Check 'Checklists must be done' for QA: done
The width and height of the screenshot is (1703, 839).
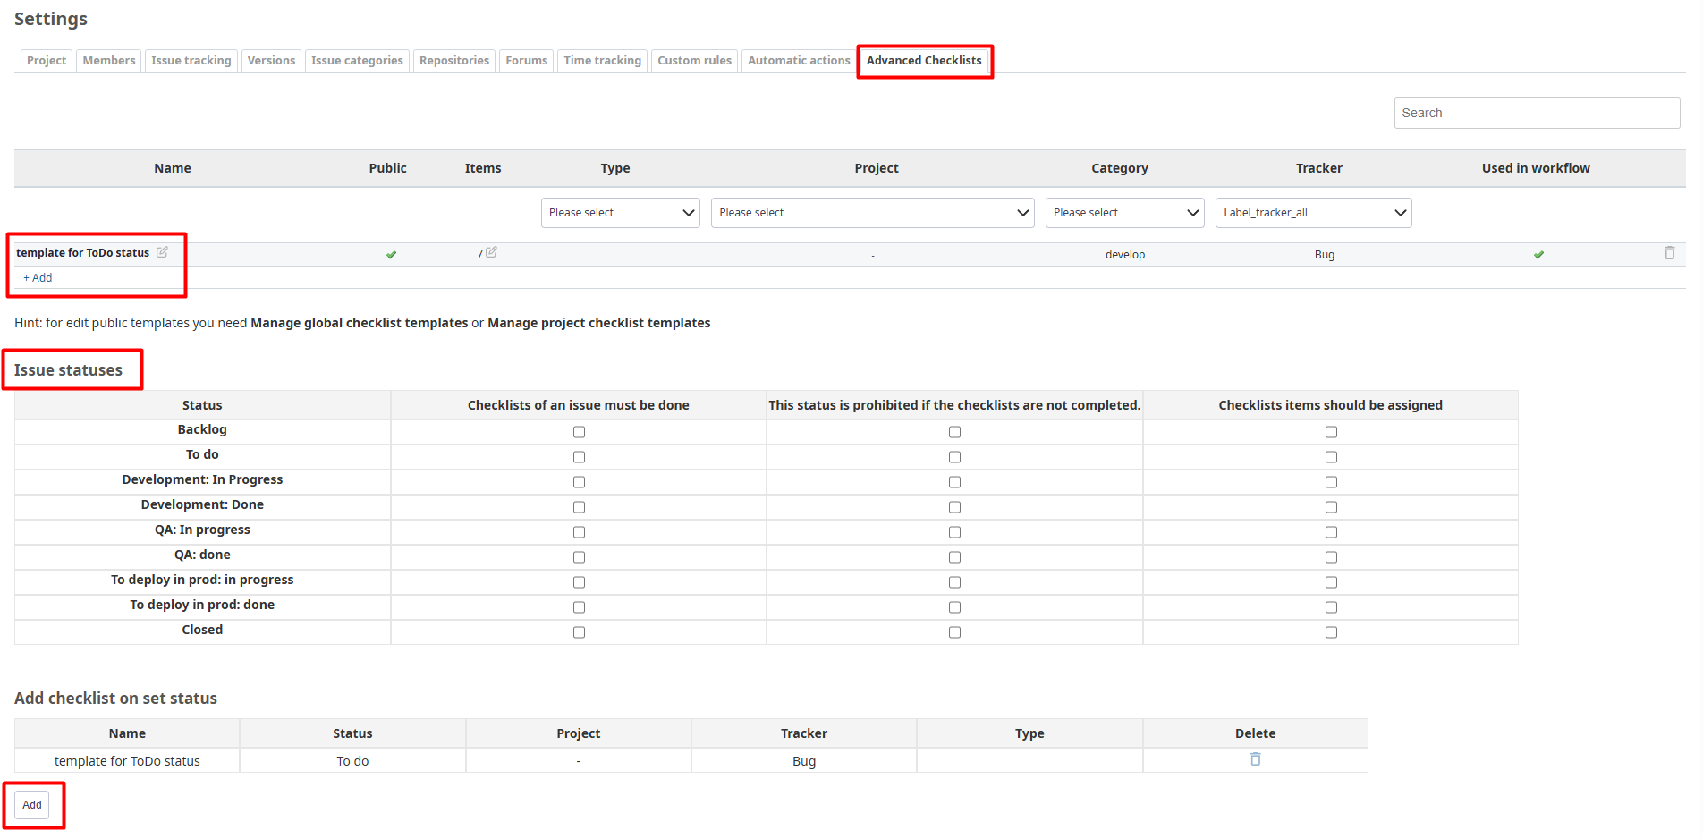[579, 557]
